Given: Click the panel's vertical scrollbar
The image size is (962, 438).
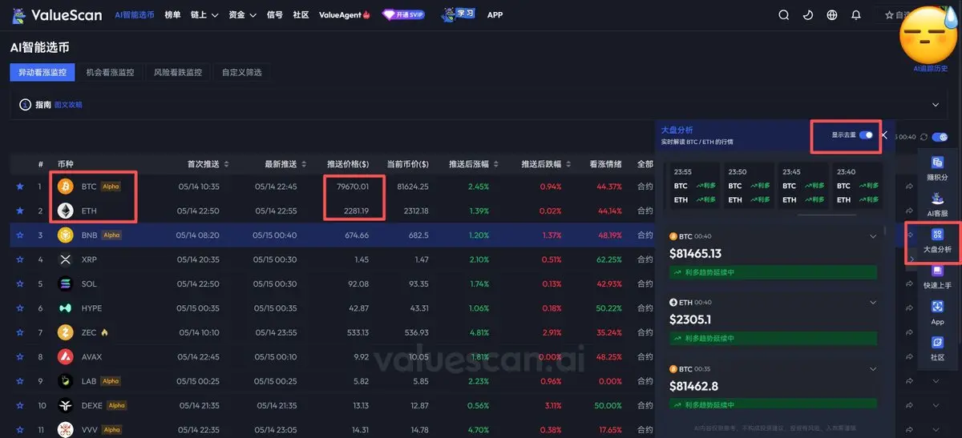Looking at the screenshot, I should coord(885,231).
